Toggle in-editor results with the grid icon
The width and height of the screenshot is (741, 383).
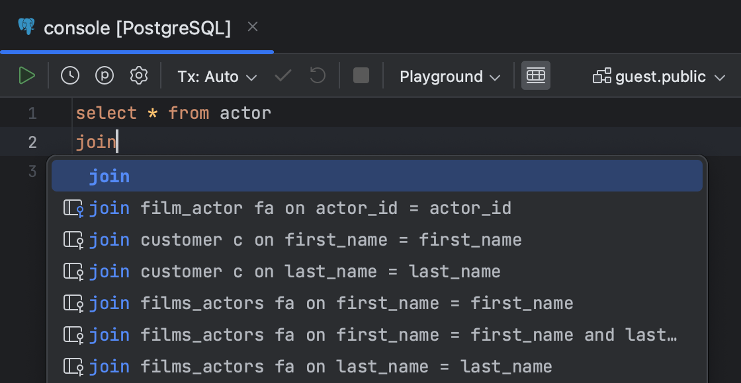click(x=536, y=75)
